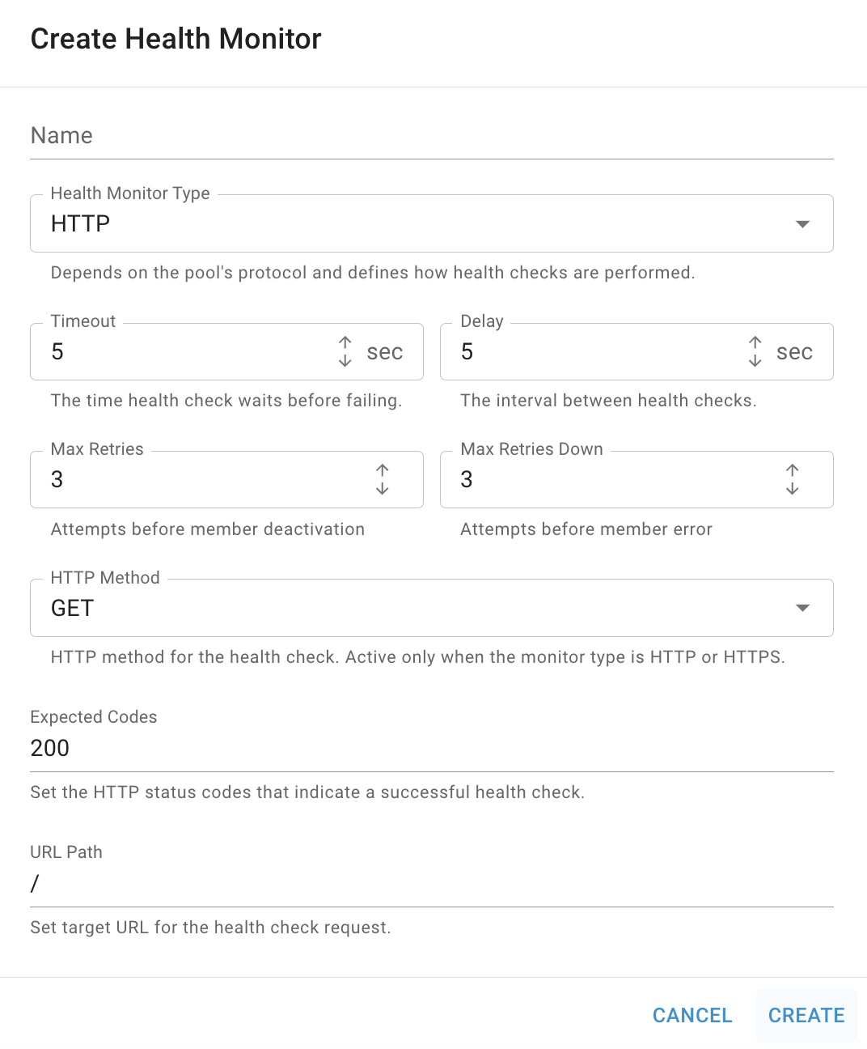
Task: Open the Health Monitor Type dropdown arrow
Action: 802,224
